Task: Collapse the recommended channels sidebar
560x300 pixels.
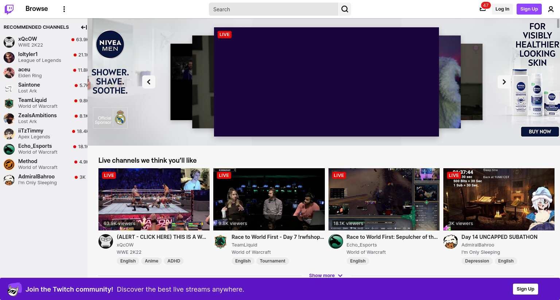Action: tap(84, 27)
